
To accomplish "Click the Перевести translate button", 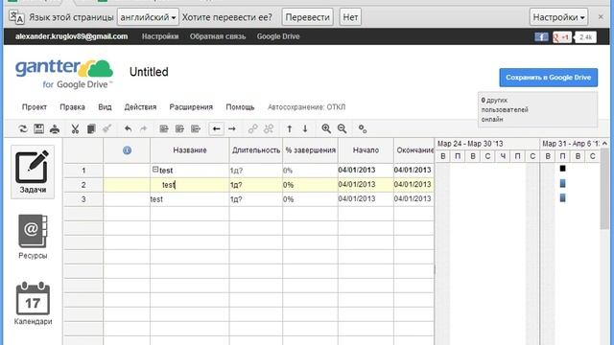I will tap(307, 17).
